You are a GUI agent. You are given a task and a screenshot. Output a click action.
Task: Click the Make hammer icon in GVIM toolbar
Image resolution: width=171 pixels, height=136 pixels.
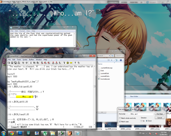tap(64, 63)
